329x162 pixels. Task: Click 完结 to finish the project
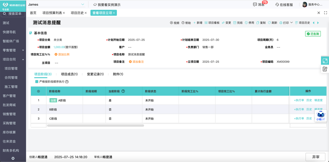(x=238, y=23)
